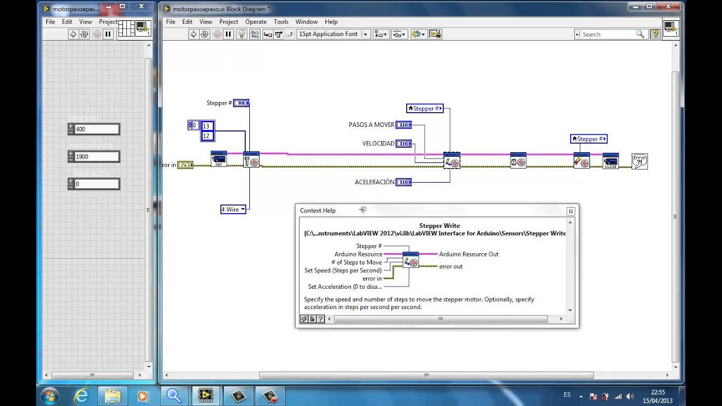
Task: Open the Window menu
Action: point(307,22)
